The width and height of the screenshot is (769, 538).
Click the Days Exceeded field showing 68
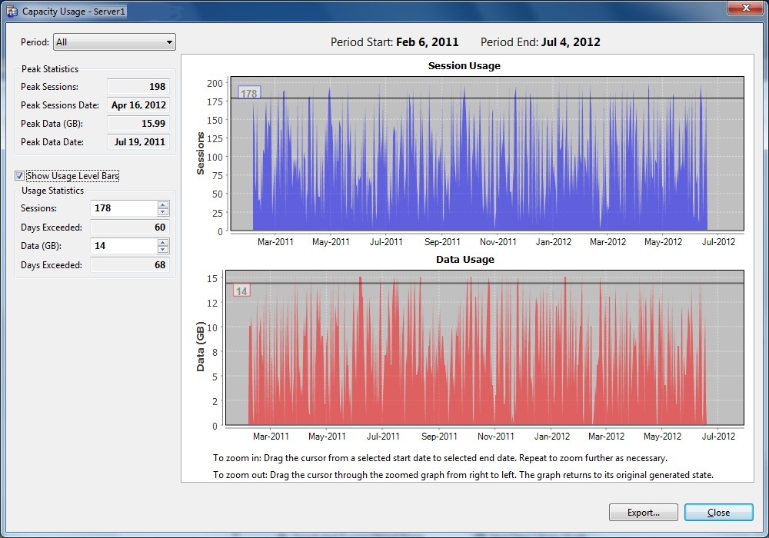[129, 265]
